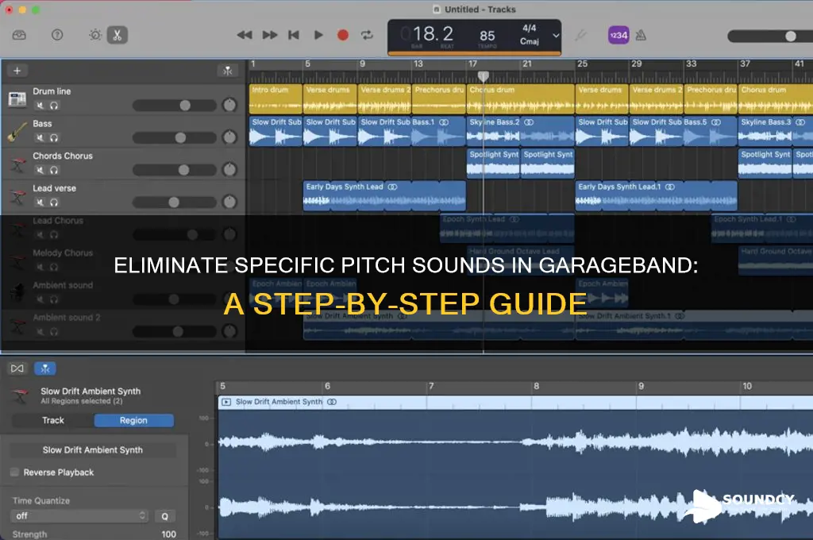
Task: Click the Fast Forward transport button
Action: click(x=270, y=35)
